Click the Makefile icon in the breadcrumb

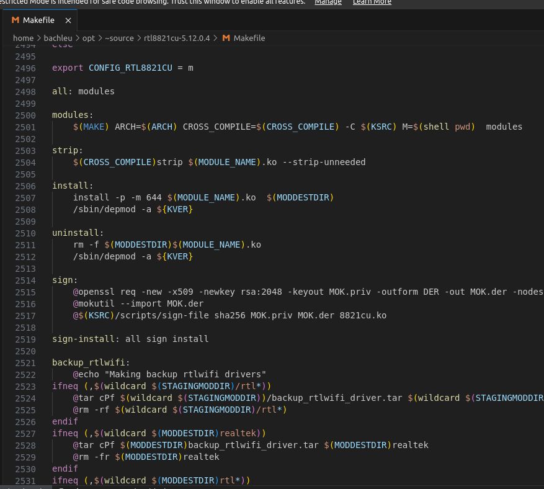click(226, 38)
